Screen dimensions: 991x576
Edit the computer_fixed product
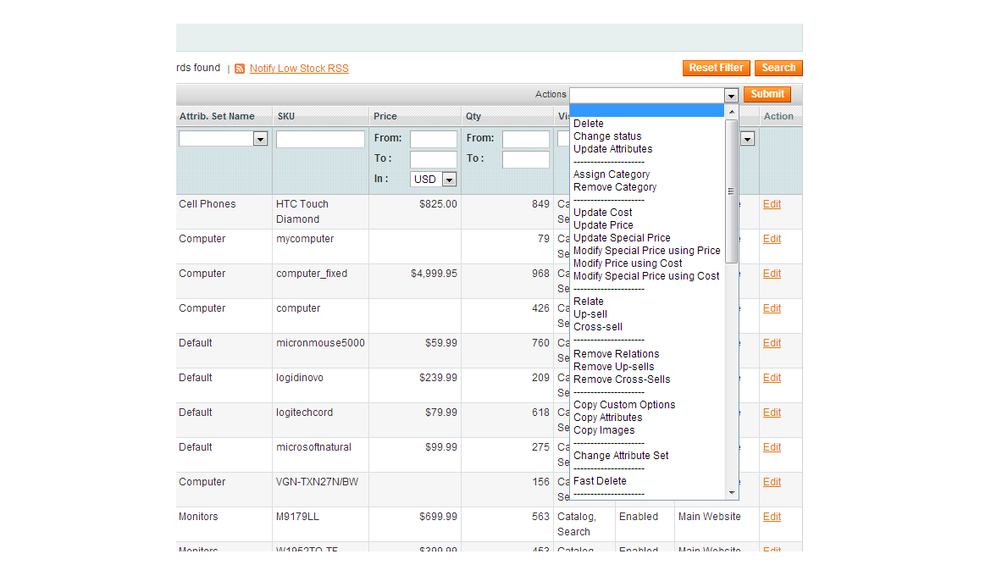(x=772, y=274)
